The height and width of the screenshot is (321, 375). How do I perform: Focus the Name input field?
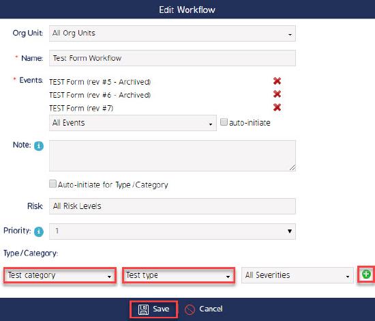pos(172,58)
